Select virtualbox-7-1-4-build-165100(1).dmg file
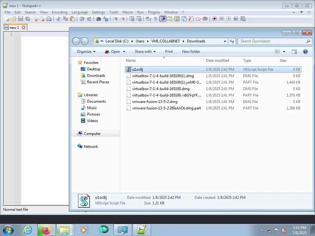 [x=213, y=76]
